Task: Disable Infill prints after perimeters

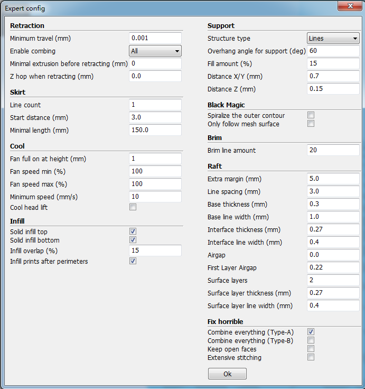Action: pyautogui.click(x=133, y=261)
